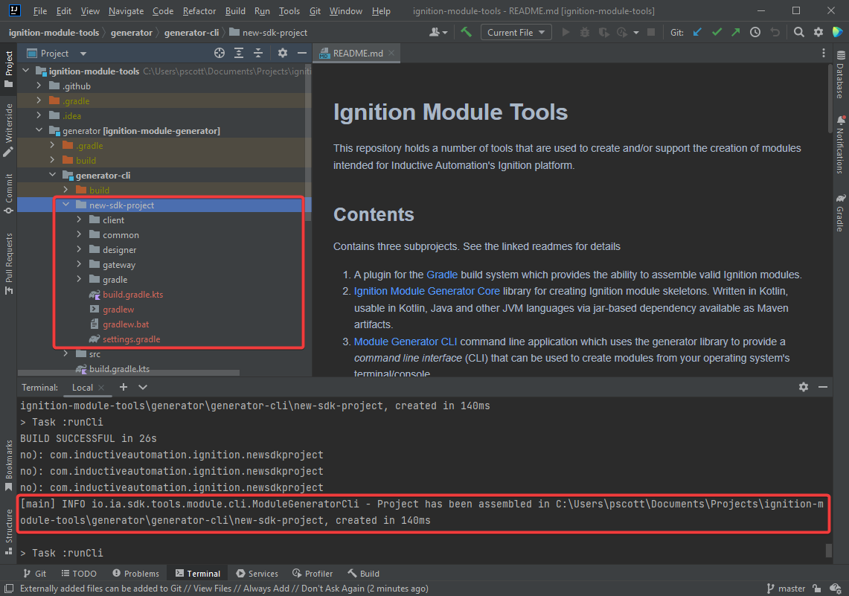Close the Local terminal tab
Screen dimensions: 849x596
[x=101, y=387]
